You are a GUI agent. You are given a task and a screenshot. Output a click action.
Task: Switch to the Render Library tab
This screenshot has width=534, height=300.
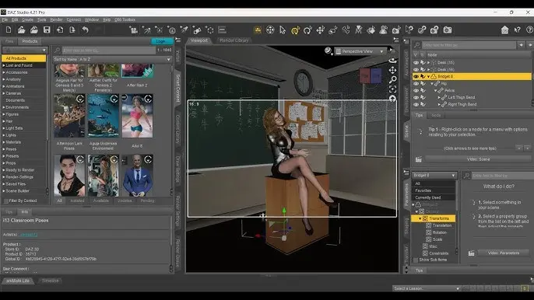click(234, 40)
